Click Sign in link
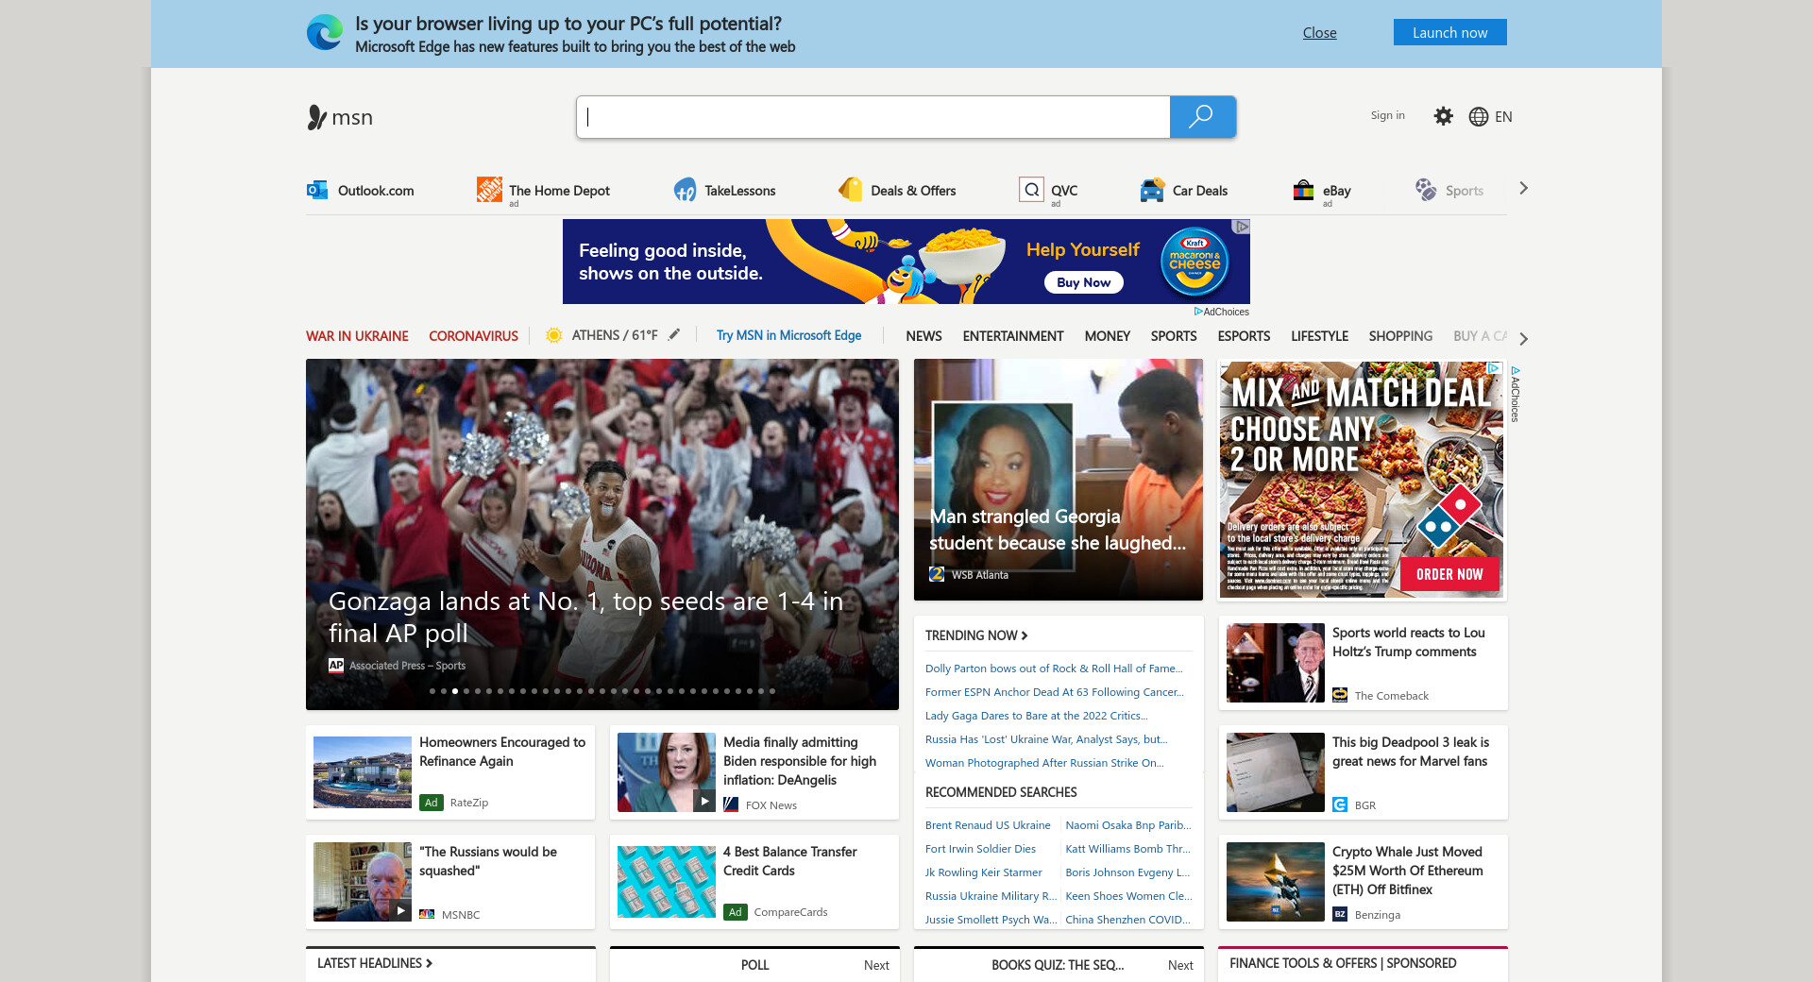This screenshot has width=1813, height=982. pyautogui.click(x=1387, y=115)
